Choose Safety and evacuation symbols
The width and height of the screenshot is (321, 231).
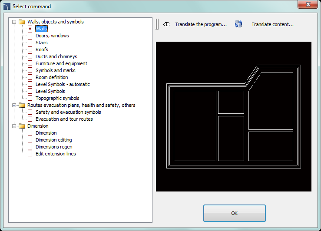point(68,112)
